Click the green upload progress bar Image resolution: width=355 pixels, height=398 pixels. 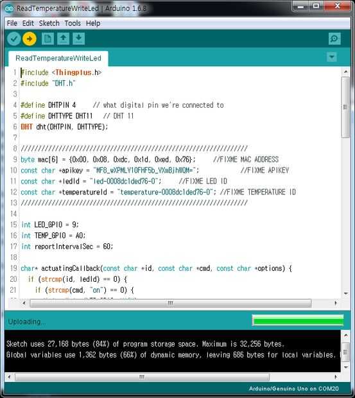click(x=298, y=320)
